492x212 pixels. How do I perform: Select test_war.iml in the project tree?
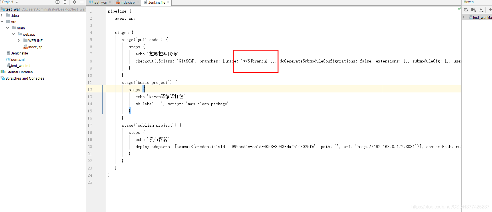click(18, 66)
